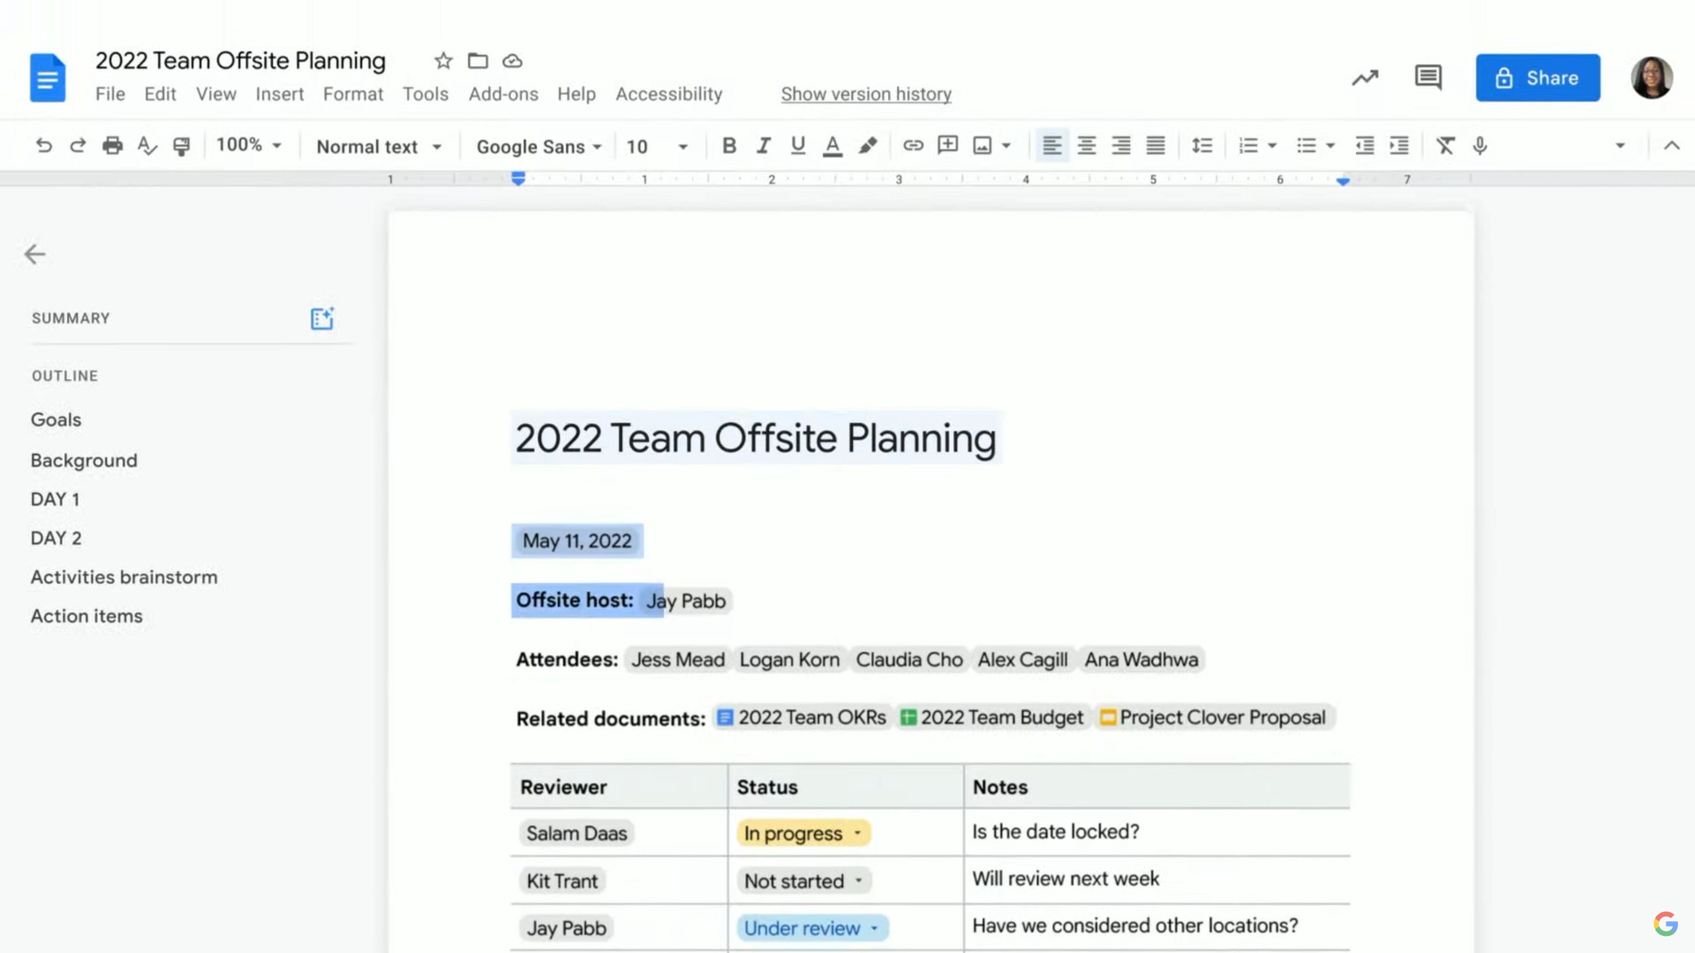Open the Normal text style dropdown
This screenshot has width=1695, height=953.
pyautogui.click(x=379, y=146)
